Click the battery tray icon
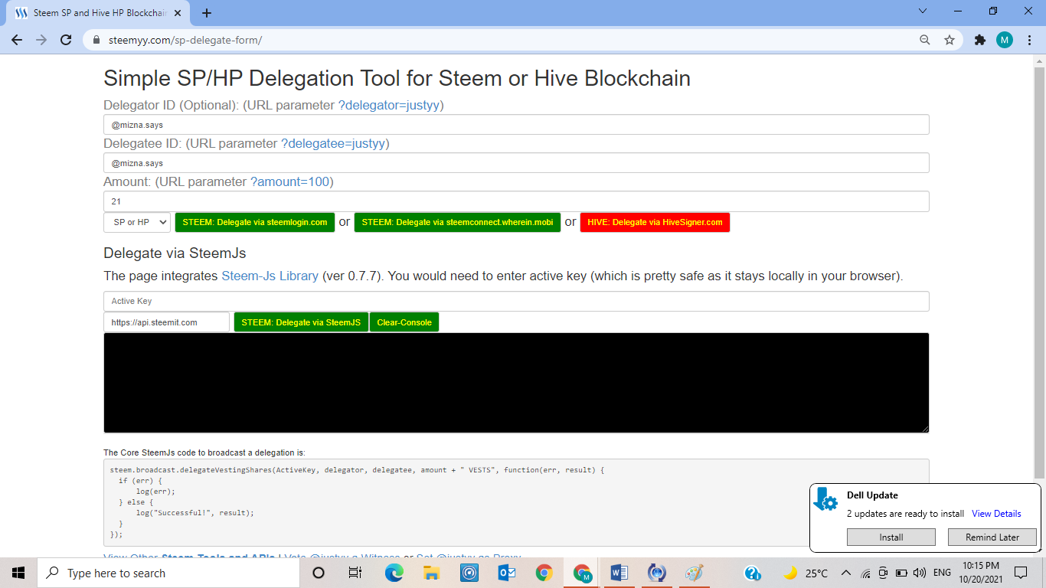 pyautogui.click(x=901, y=573)
